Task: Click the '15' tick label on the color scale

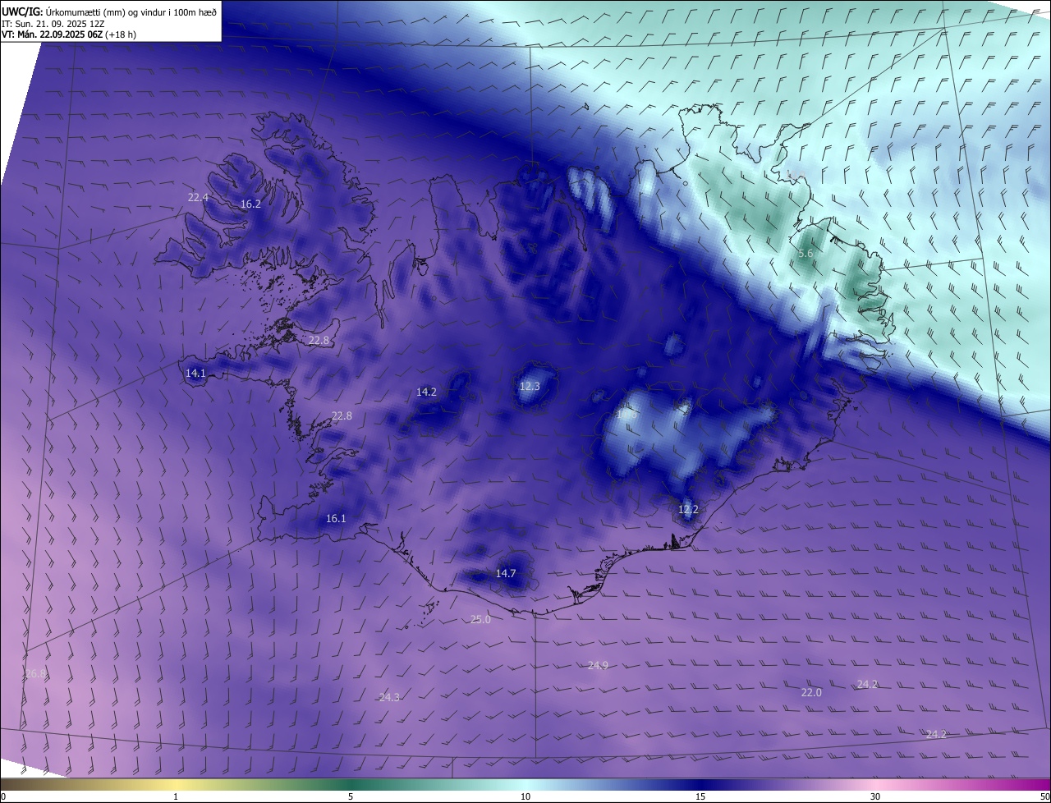Action: [700, 796]
